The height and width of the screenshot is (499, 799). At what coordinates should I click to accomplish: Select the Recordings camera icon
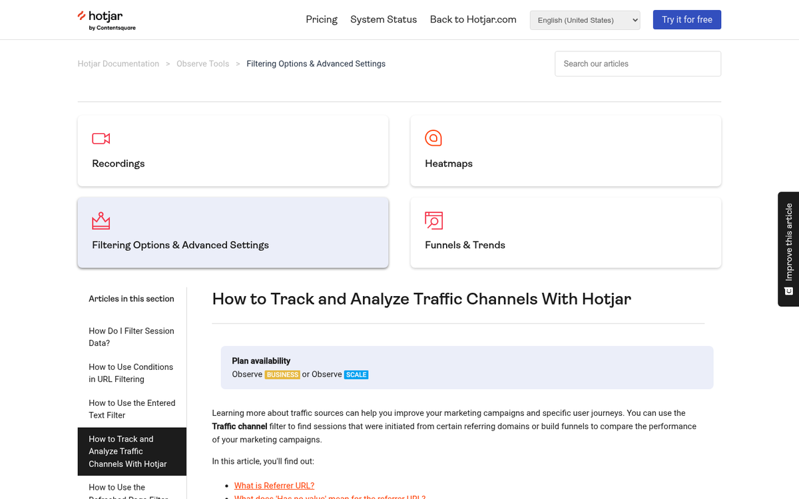101,138
